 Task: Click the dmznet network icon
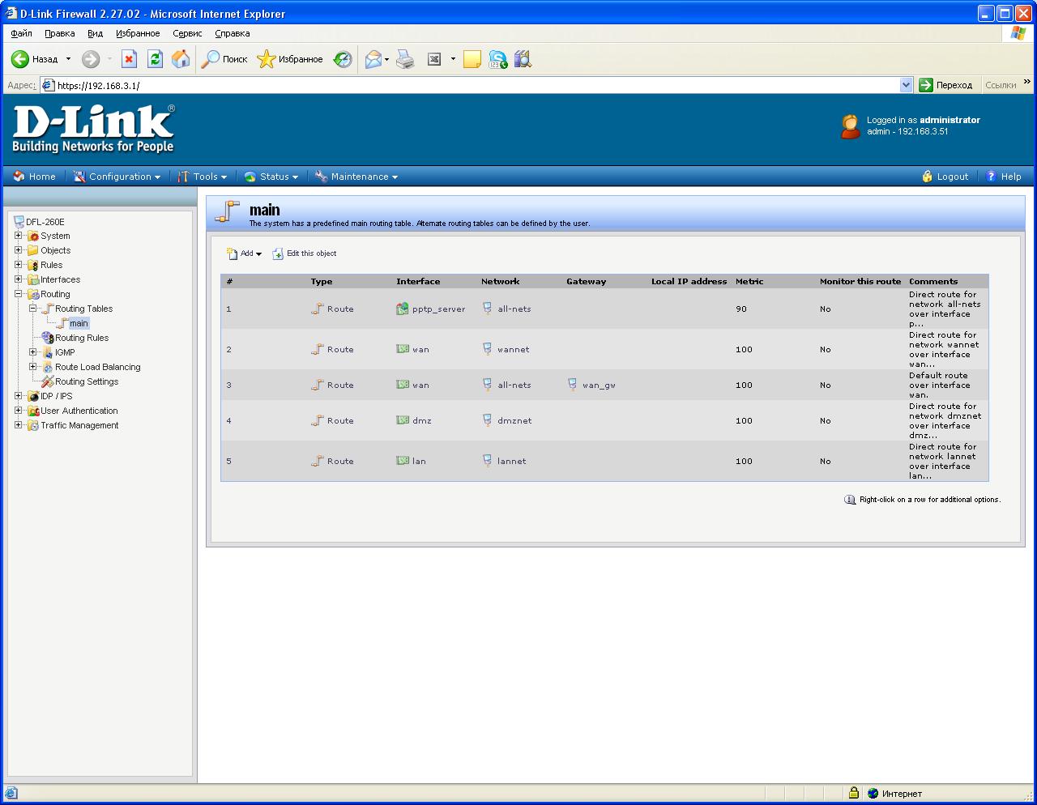click(x=488, y=420)
